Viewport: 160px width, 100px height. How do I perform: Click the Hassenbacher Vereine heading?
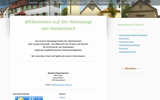(130, 25)
